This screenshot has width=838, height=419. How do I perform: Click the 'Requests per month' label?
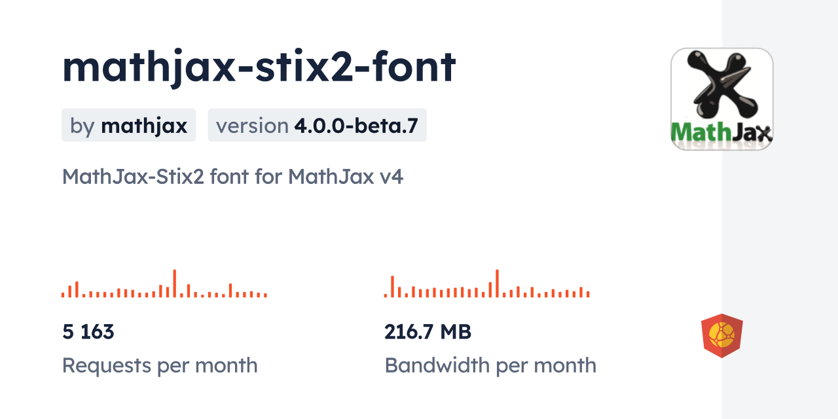(160, 365)
